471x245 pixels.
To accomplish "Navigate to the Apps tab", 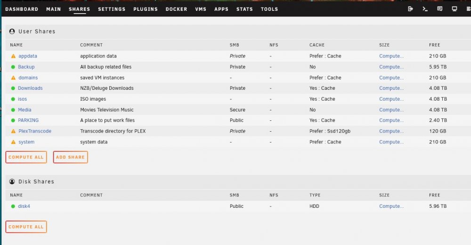I will coord(221,9).
